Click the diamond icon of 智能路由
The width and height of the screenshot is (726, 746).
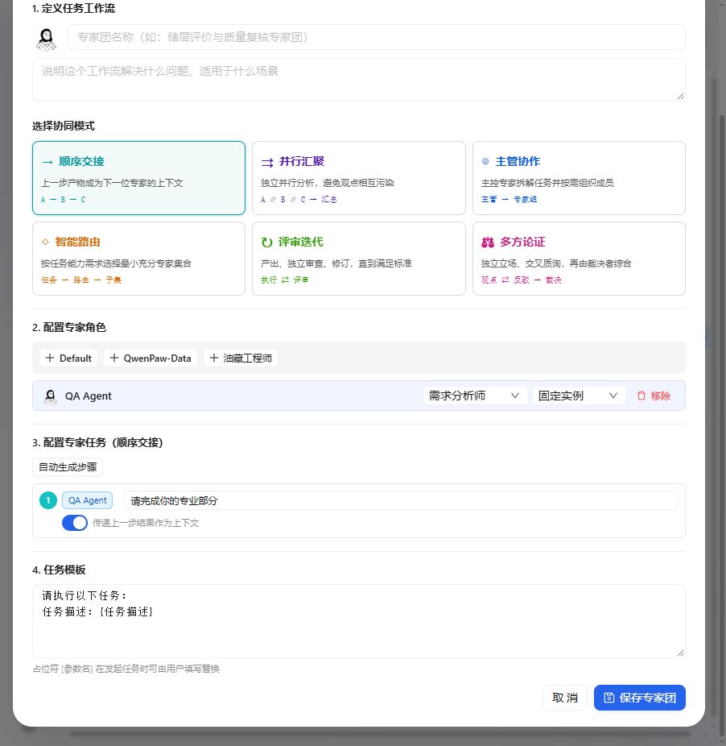pos(45,242)
